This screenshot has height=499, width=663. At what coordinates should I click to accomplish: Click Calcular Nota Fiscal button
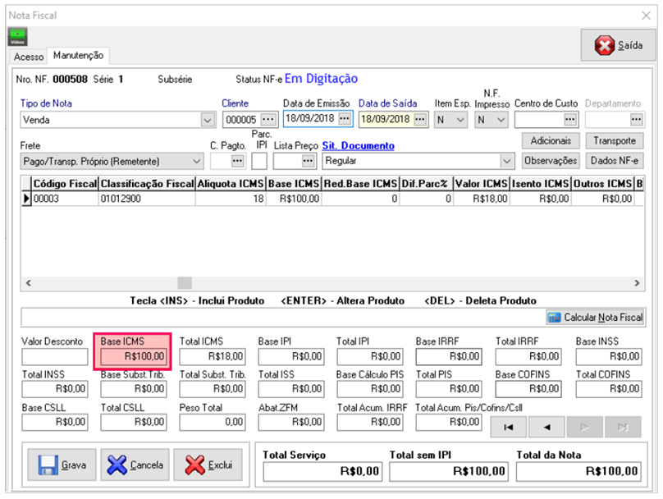(x=595, y=318)
